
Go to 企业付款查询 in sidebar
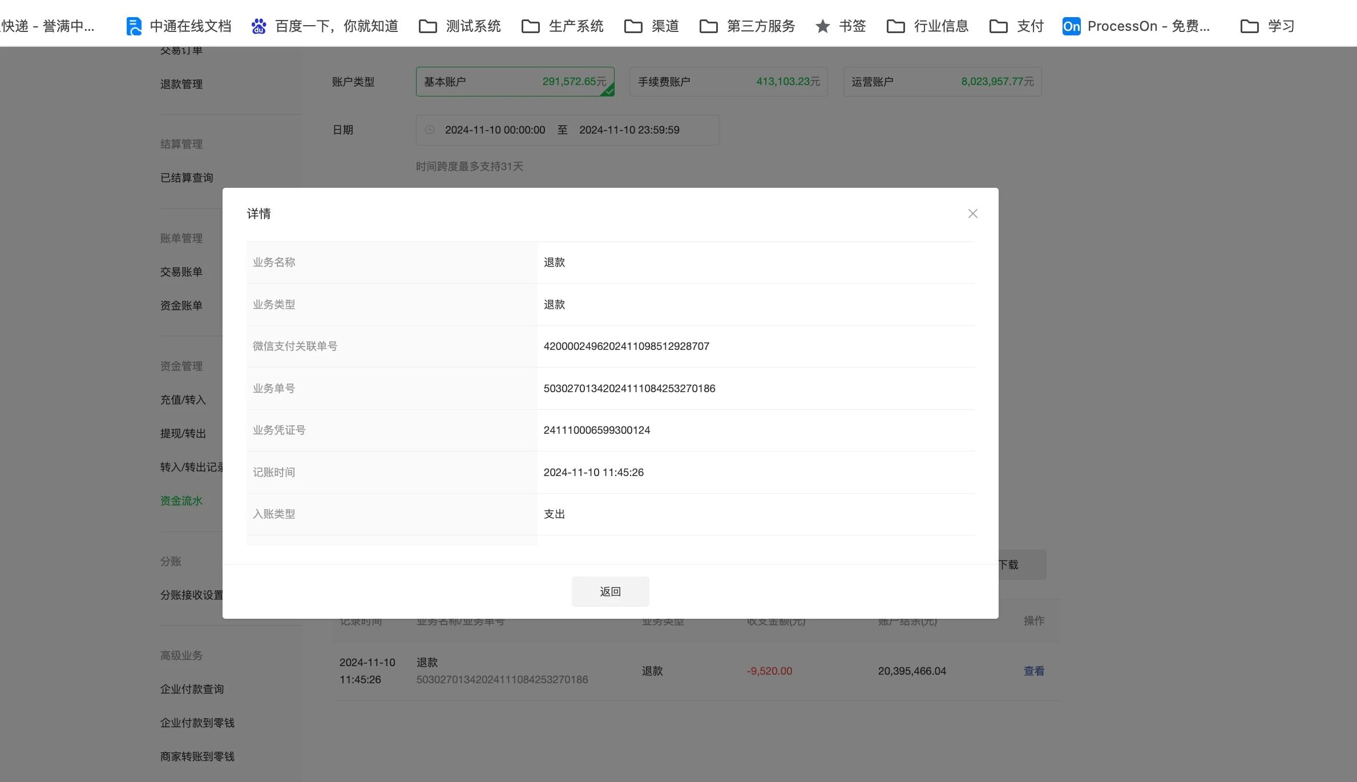click(192, 690)
